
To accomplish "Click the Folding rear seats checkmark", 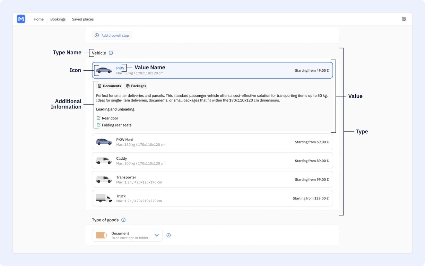I will [98, 125].
